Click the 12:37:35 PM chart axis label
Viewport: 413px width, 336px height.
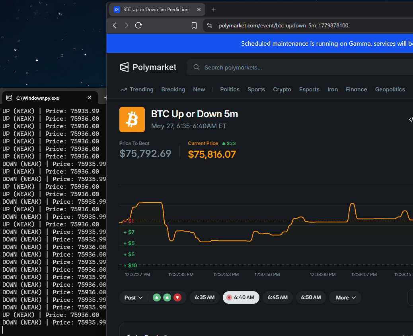point(181,274)
